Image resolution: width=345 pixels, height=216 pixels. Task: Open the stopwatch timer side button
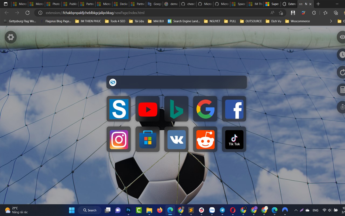341,107
